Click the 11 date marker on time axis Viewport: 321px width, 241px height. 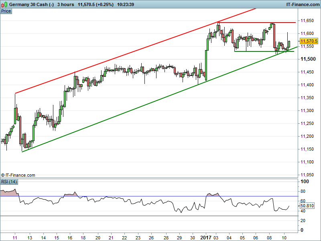[x=15, y=238]
